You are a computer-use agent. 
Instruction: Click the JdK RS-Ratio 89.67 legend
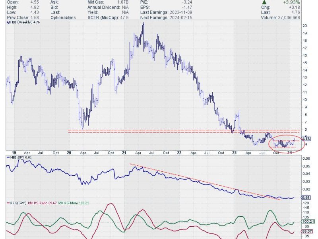[42, 203]
